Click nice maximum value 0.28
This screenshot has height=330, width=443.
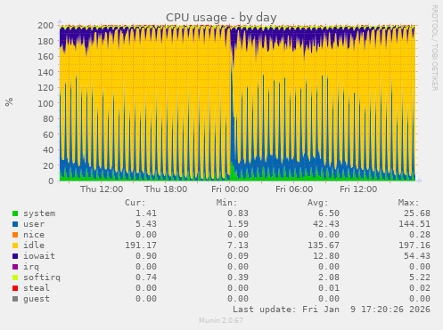[x=420, y=235]
